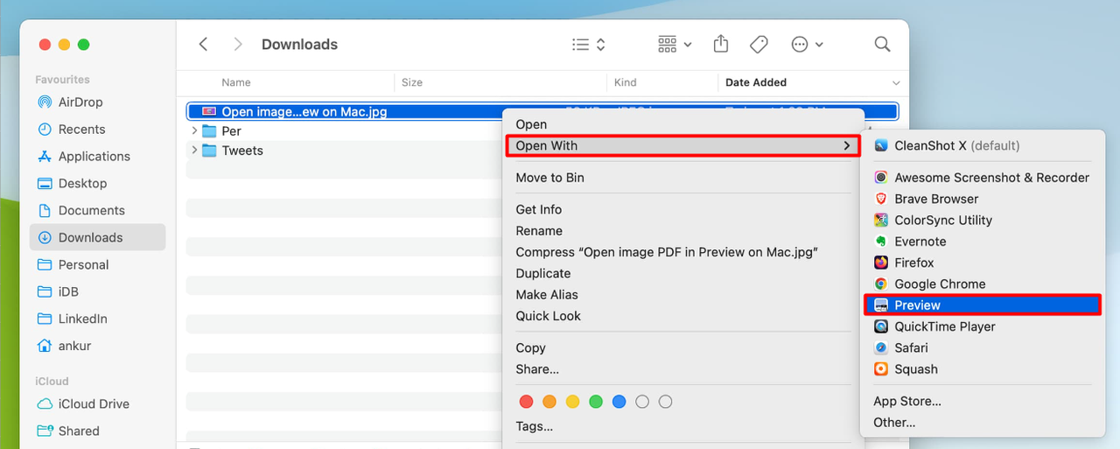
Task: Open the list view options control
Action: (x=589, y=44)
